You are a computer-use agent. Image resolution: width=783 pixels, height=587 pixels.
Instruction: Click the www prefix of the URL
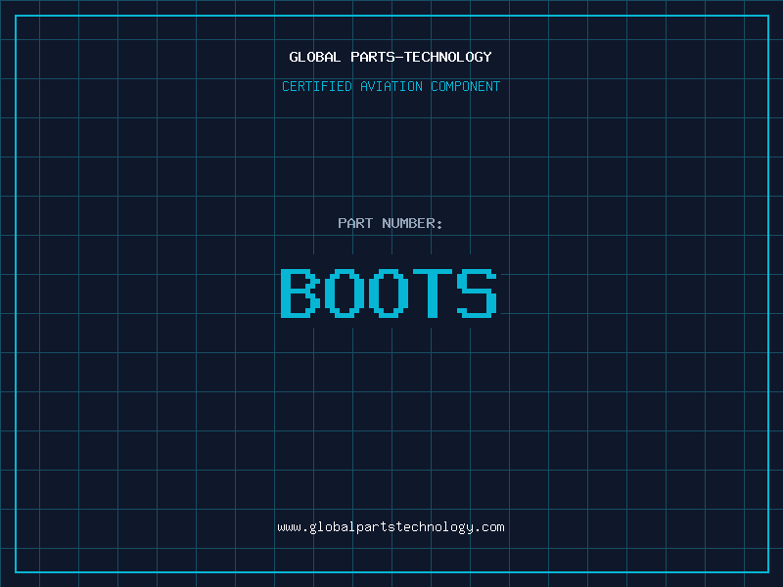click(289, 527)
